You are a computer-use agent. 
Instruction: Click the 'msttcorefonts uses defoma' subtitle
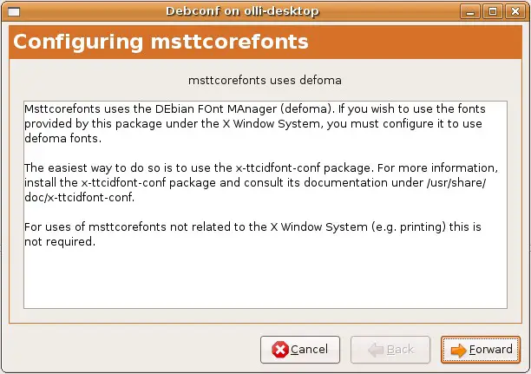pos(265,80)
